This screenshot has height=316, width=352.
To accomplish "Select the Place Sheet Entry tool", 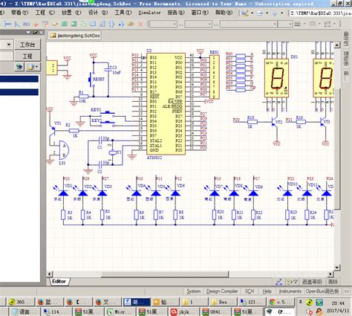I will [x=74, y=24].
